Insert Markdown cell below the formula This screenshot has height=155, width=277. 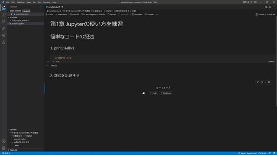click(166, 93)
